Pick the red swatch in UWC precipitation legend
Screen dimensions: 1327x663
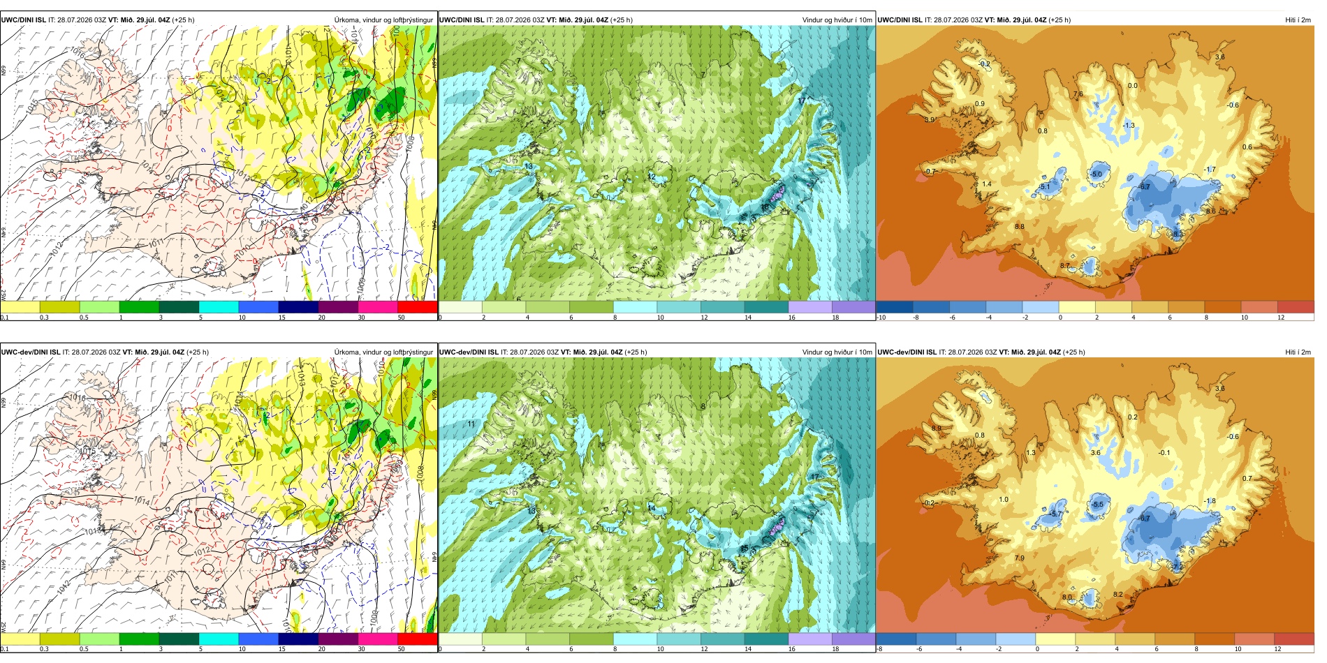[417, 306]
